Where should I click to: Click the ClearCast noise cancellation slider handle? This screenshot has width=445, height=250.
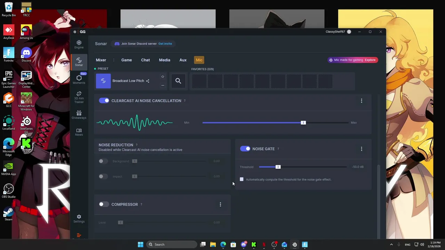[x=303, y=123]
